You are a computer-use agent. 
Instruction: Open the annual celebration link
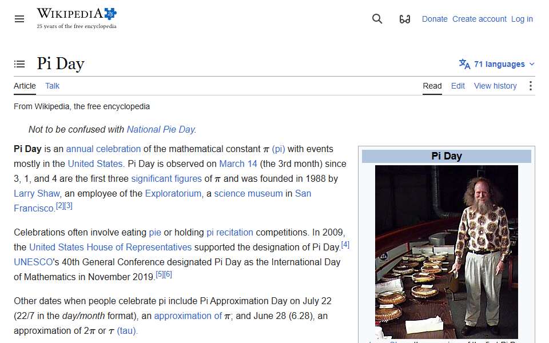(x=104, y=149)
